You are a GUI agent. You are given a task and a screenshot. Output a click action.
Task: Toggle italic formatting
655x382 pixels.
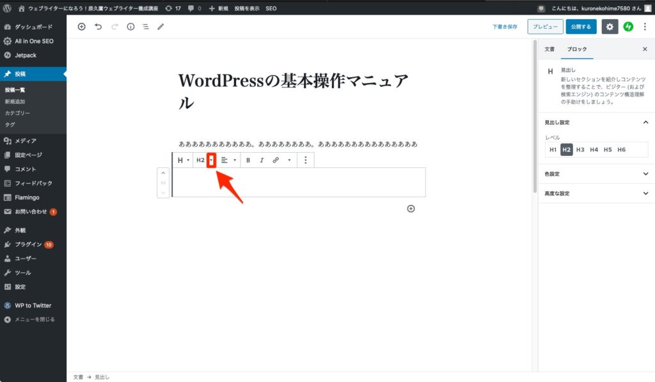point(262,160)
